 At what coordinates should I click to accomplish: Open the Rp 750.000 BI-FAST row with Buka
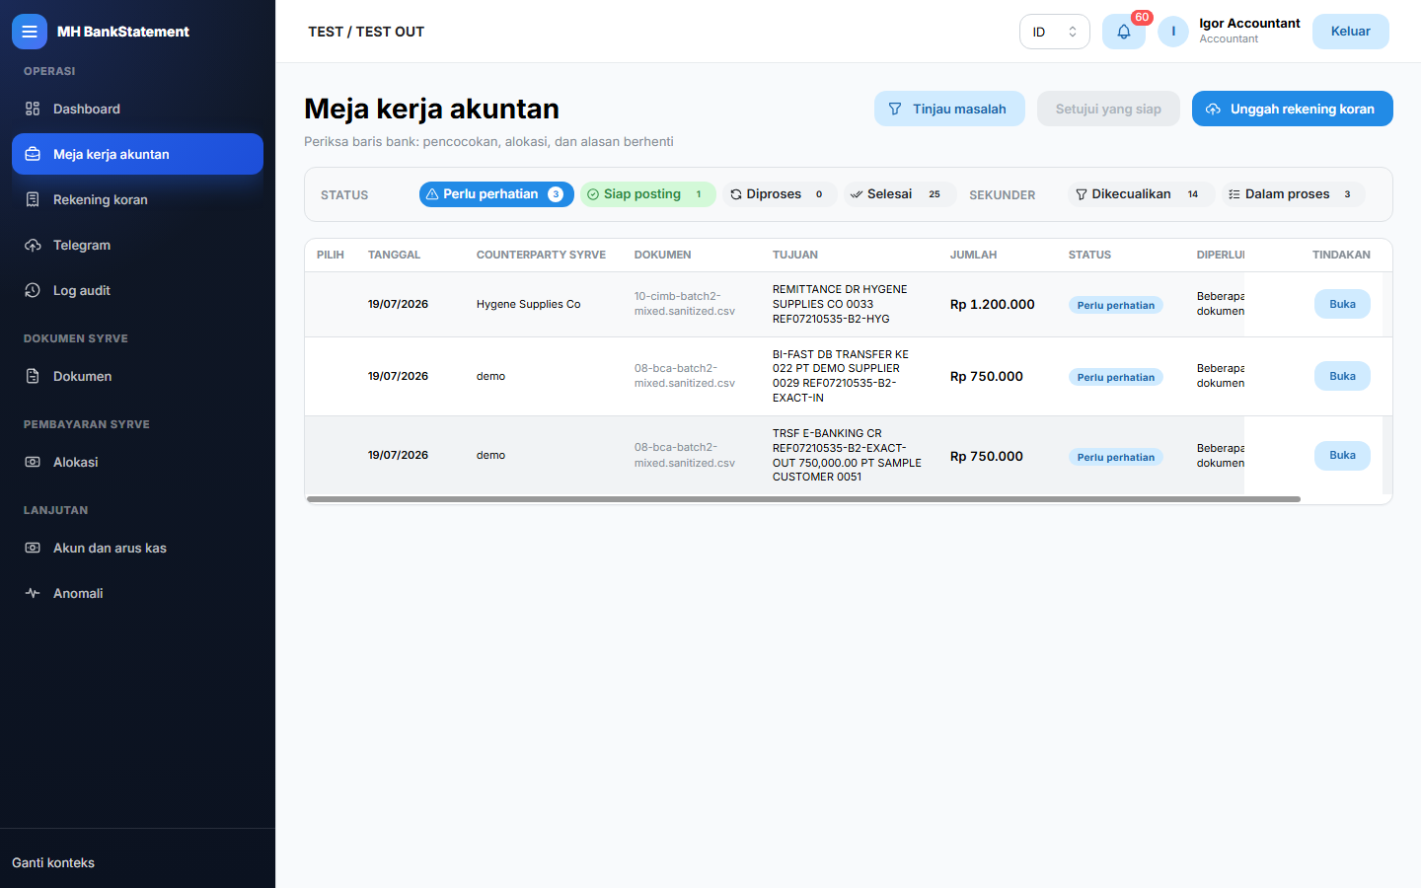tap(1342, 376)
